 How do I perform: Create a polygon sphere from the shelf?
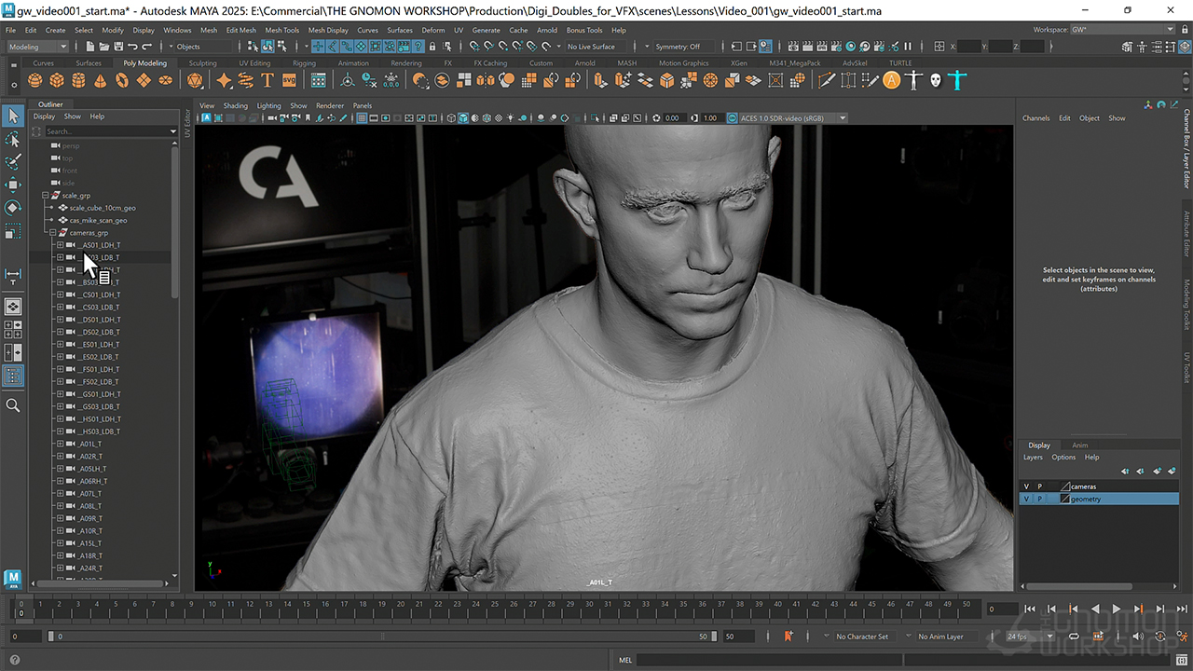click(x=34, y=81)
